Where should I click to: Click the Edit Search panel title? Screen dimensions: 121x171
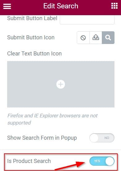click(61, 6)
